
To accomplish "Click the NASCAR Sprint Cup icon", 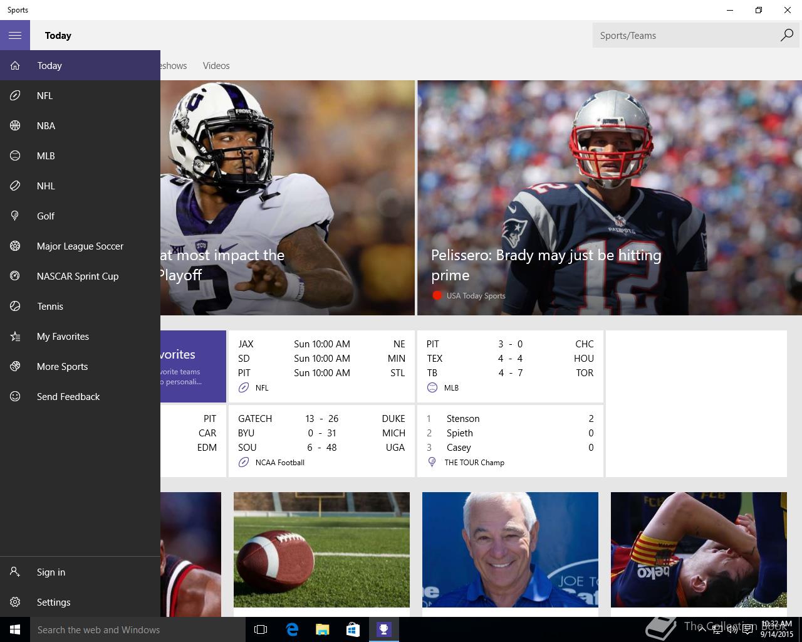I will (x=15, y=276).
